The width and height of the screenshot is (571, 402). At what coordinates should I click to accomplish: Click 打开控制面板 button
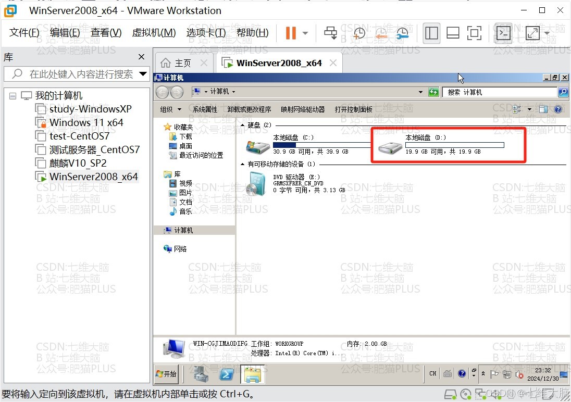354,109
